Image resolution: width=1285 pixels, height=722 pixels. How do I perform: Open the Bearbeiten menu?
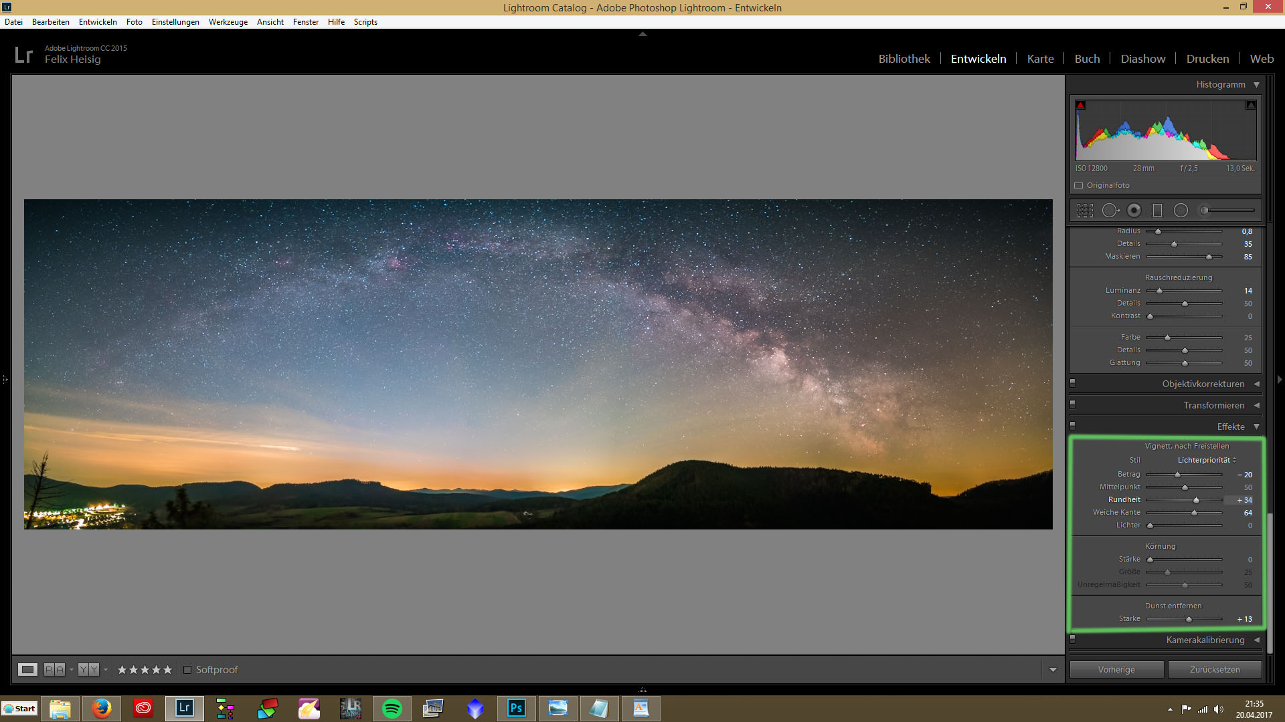tap(50, 22)
